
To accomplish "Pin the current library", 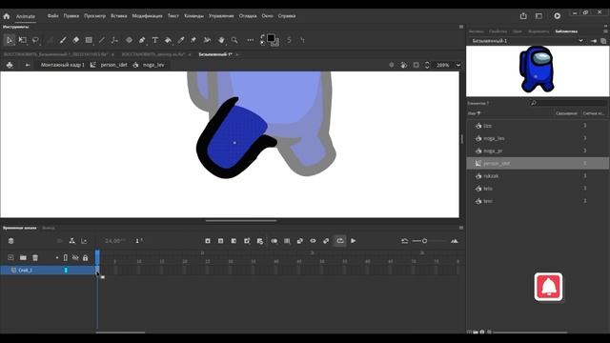I will [x=594, y=41].
